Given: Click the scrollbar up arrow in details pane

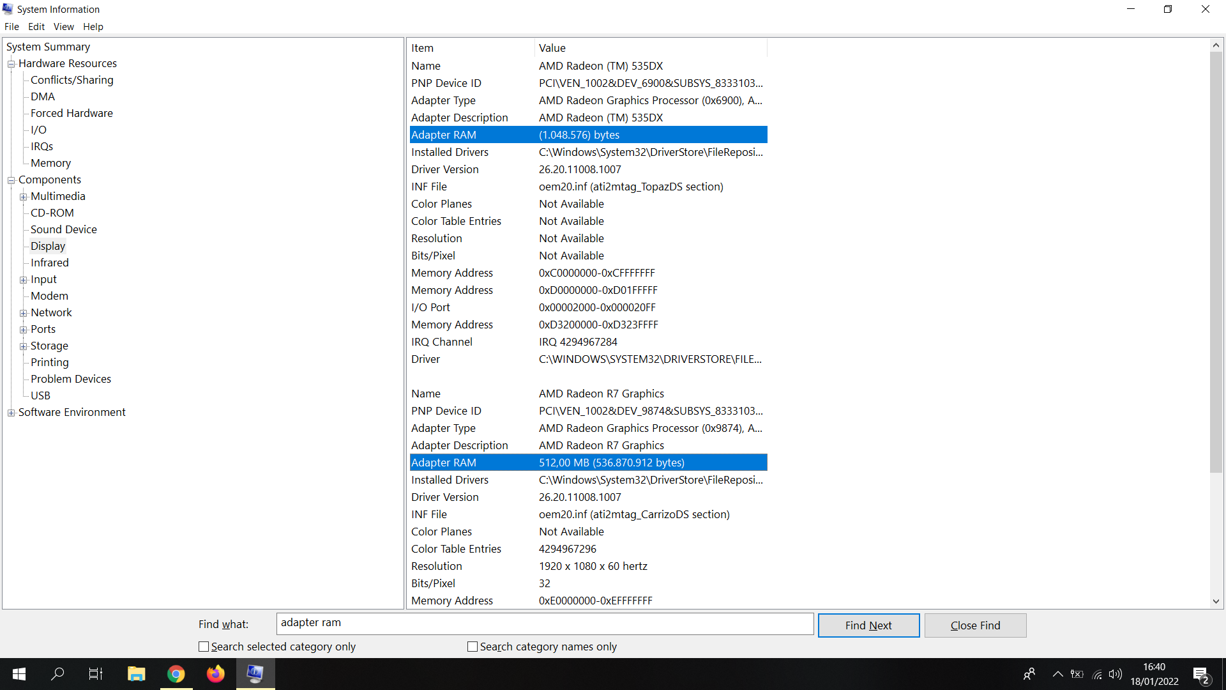Looking at the screenshot, I should 1216,45.
